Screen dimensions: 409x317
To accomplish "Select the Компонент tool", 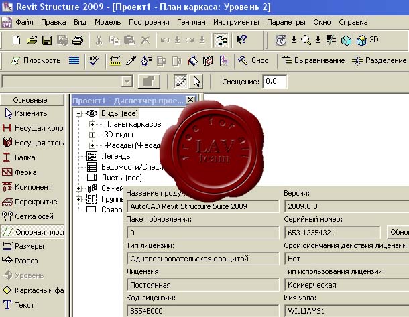I will click(27, 187).
